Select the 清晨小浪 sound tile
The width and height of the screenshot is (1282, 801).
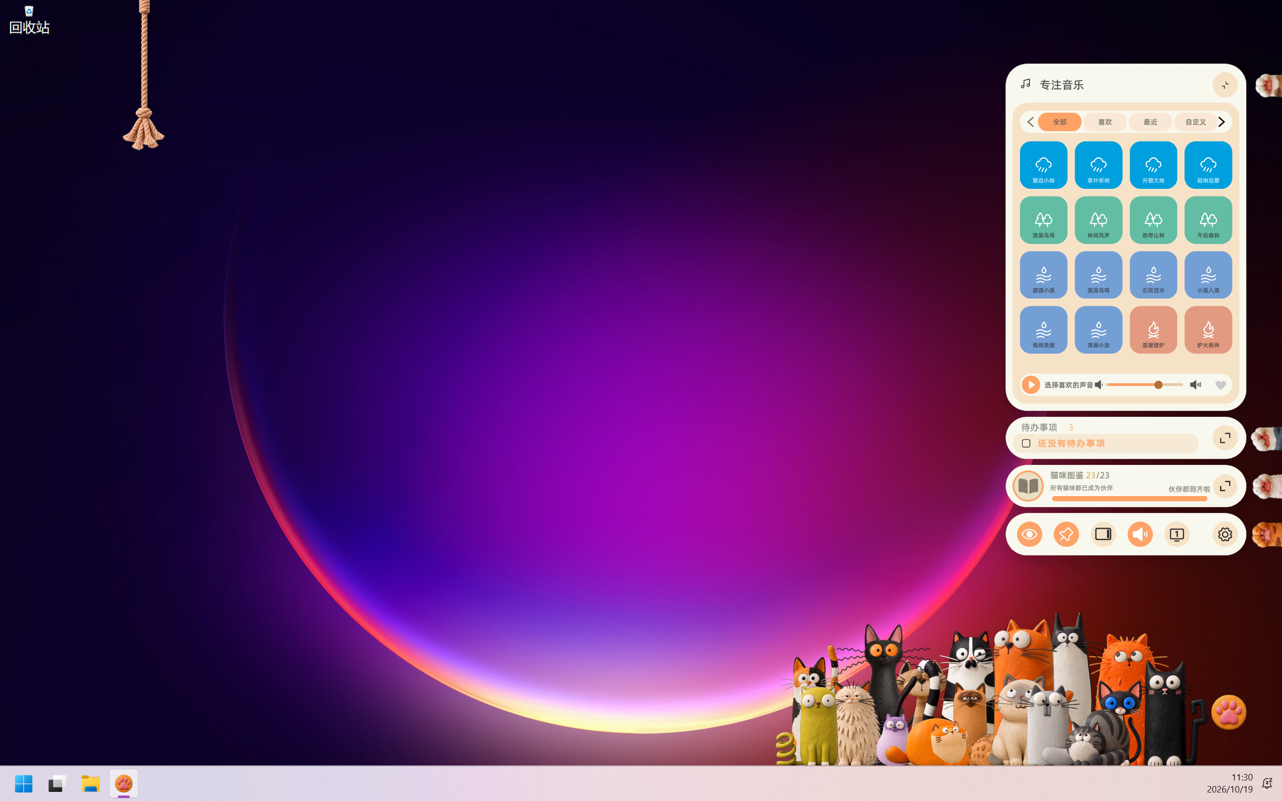click(1098, 330)
